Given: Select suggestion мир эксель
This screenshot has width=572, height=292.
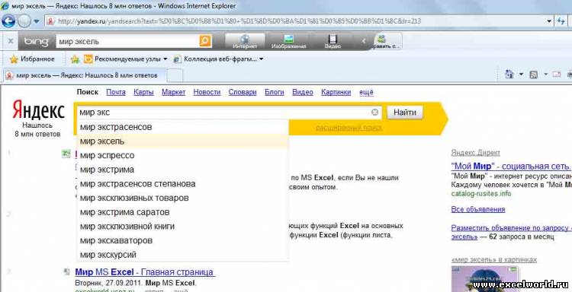Looking at the screenshot, I should click(x=183, y=141).
